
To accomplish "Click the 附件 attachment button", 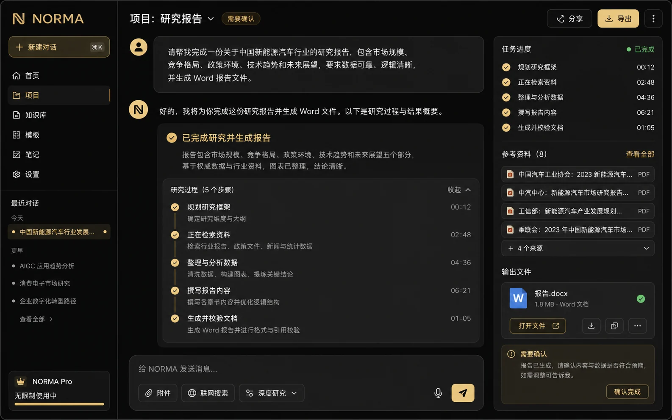I will pyautogui.click(x=158, y=393).
